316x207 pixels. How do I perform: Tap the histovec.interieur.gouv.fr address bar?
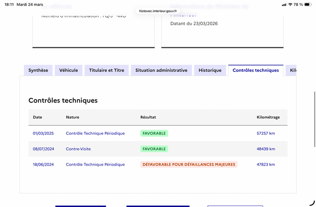(x=158, y=11)
